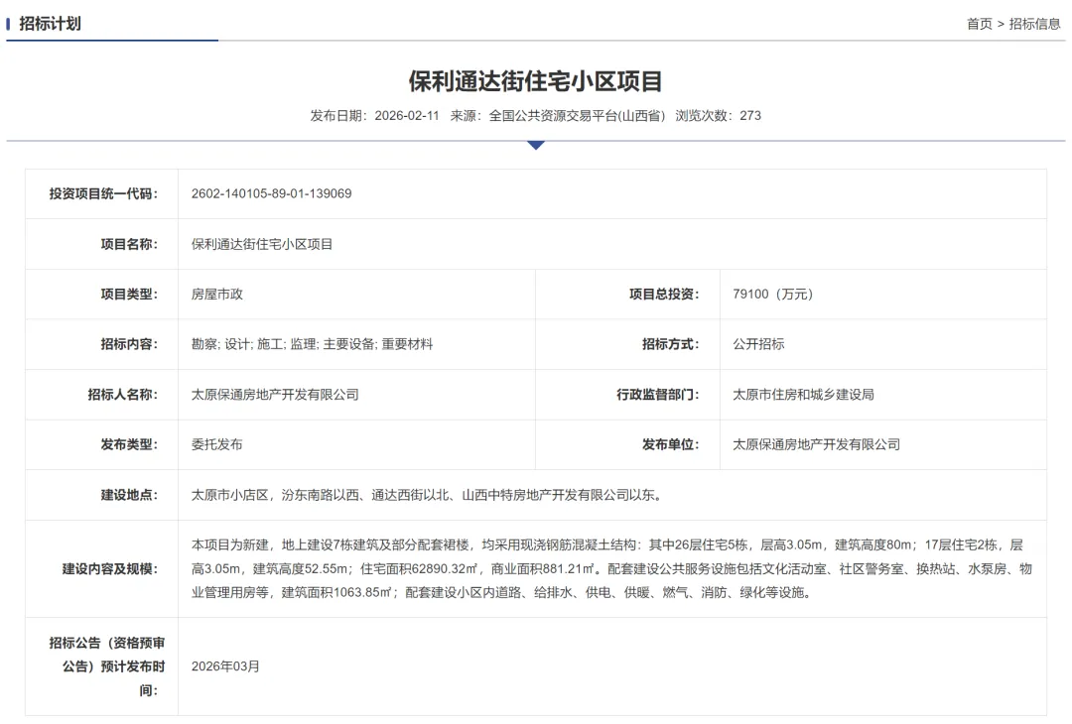The width and height of the screenshot is (1072, 724).
Task: Click the 项目总投资 label
Action: (x=664, y=295)
